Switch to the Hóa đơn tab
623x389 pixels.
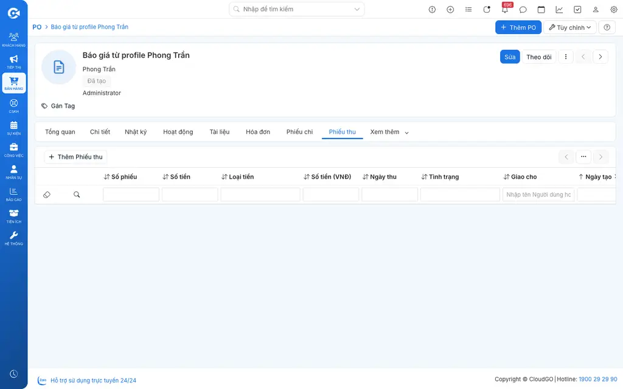coord(258,132)
